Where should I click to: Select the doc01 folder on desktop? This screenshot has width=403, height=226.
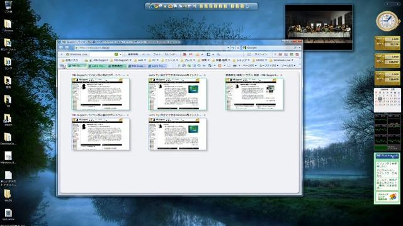8,195
